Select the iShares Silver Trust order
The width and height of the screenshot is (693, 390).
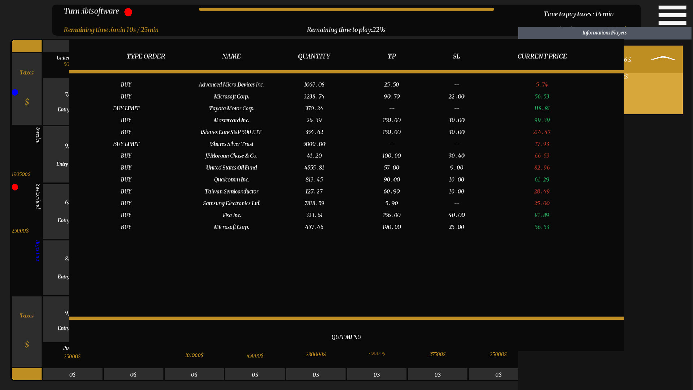(231, 144)
